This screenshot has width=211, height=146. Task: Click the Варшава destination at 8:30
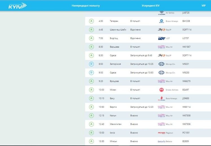click(114, 47)
